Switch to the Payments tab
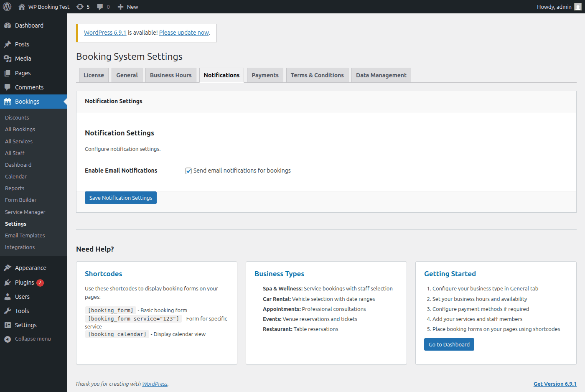Screen dimensions: 585x392 point(265,75)
